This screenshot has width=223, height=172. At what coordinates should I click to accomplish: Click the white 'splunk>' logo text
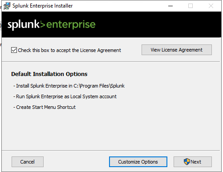click(26, 24)
